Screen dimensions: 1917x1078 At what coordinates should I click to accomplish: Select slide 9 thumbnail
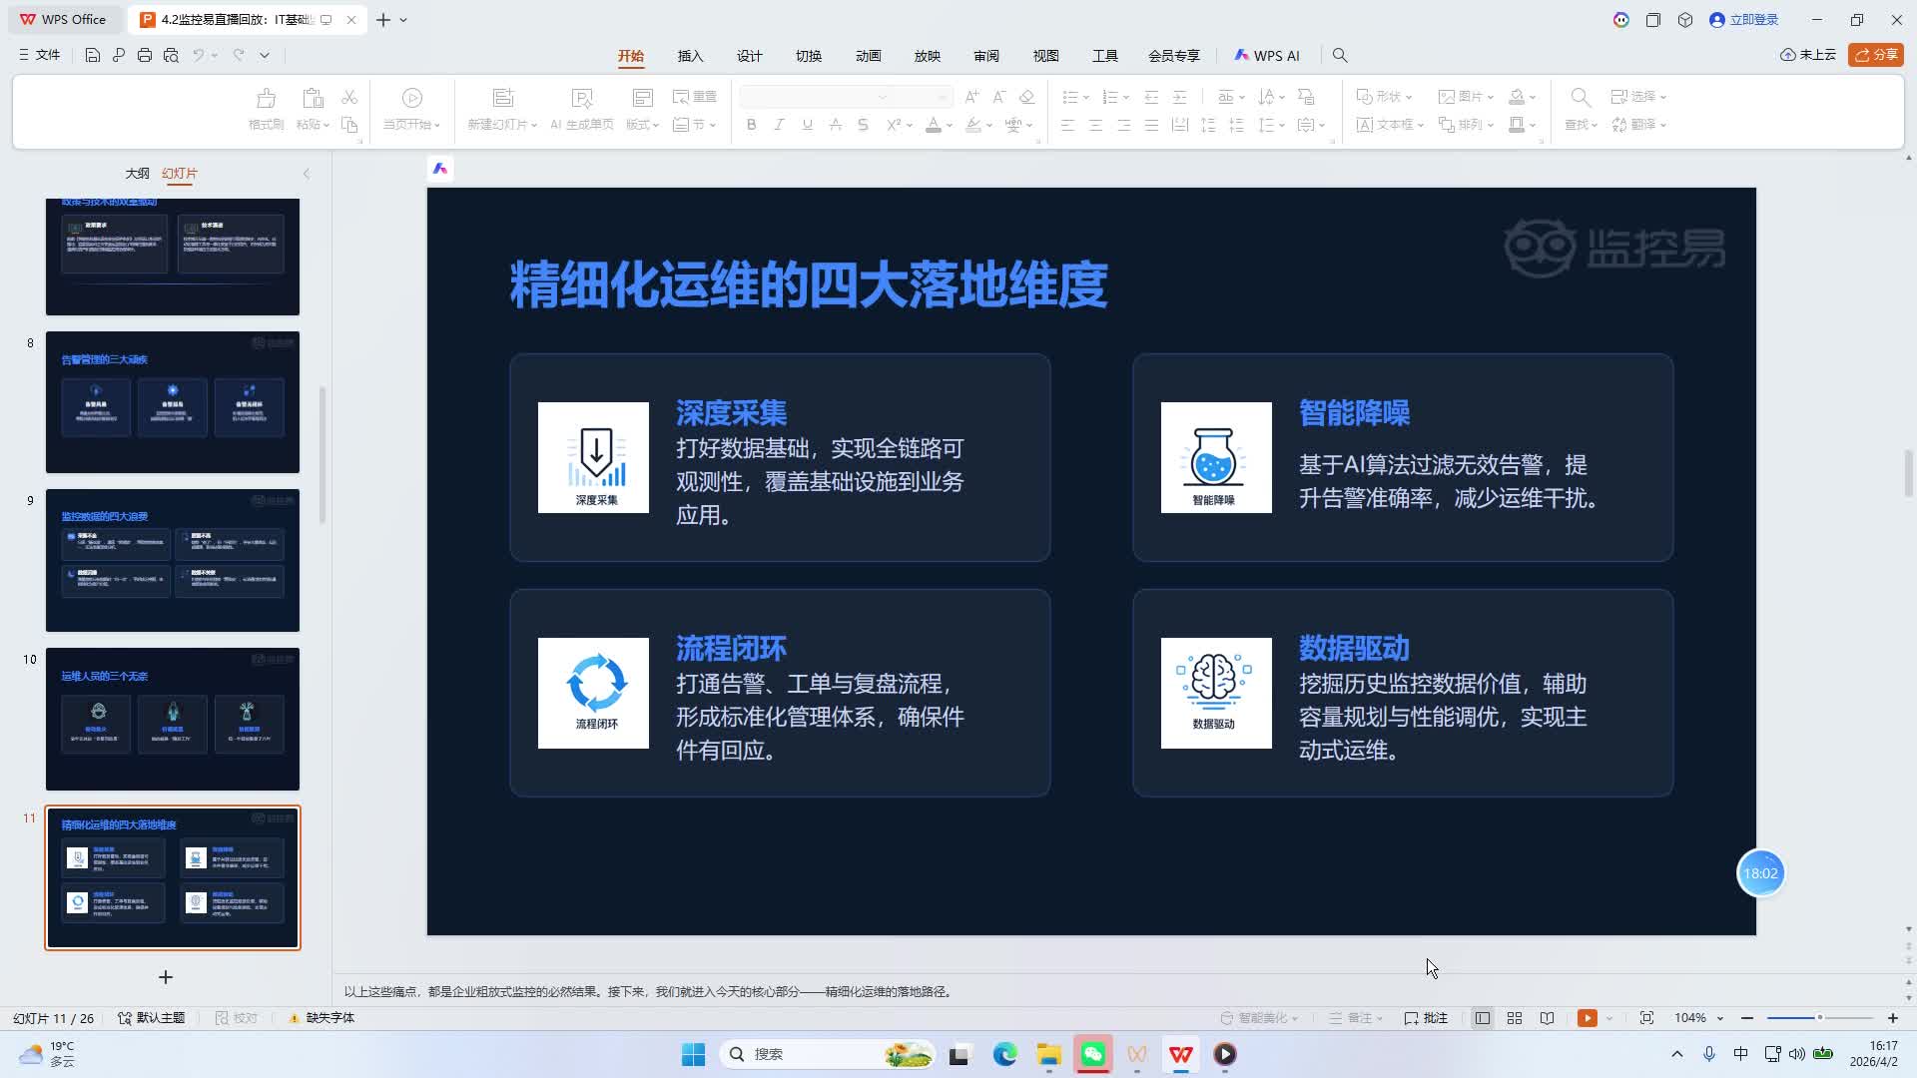pyautogui.click(x=173, y=560)
